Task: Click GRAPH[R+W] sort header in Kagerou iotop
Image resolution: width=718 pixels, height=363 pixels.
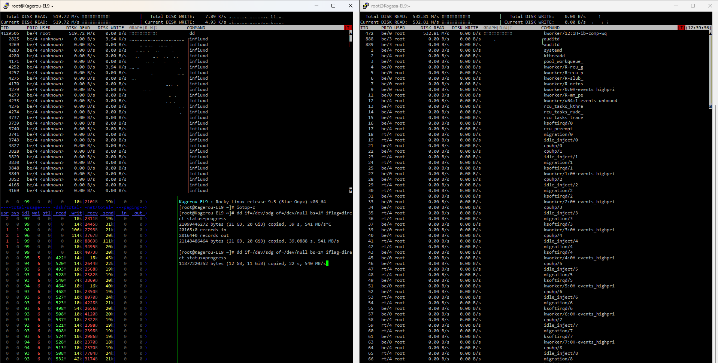Action: point(143,28)
